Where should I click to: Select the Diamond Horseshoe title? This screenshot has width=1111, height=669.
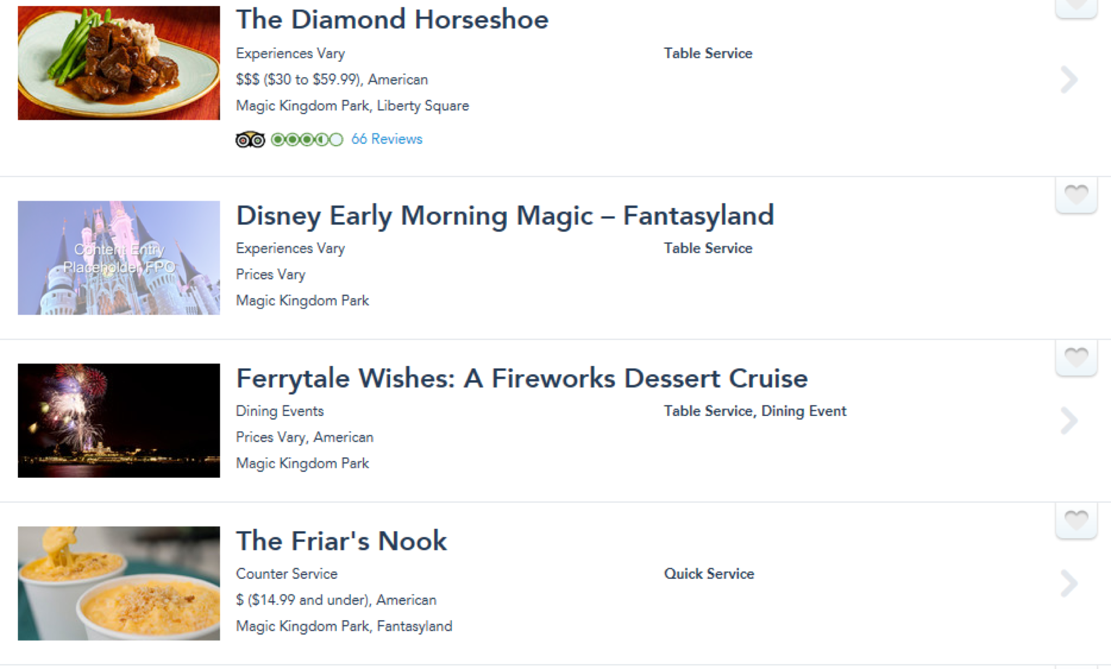(x=392, y=19)
